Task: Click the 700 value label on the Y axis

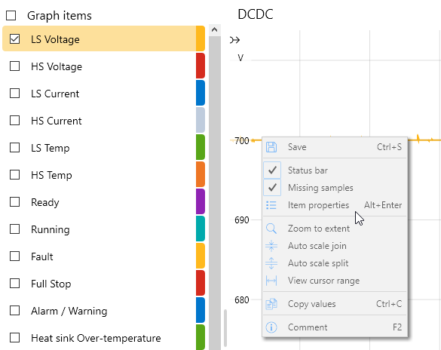Action: pos(242,140)
